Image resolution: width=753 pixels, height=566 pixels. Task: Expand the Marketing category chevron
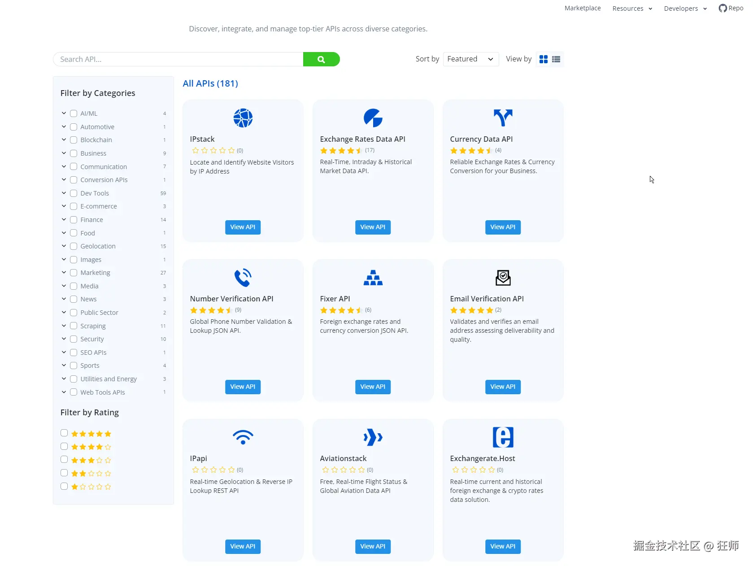tap(64, 273)
